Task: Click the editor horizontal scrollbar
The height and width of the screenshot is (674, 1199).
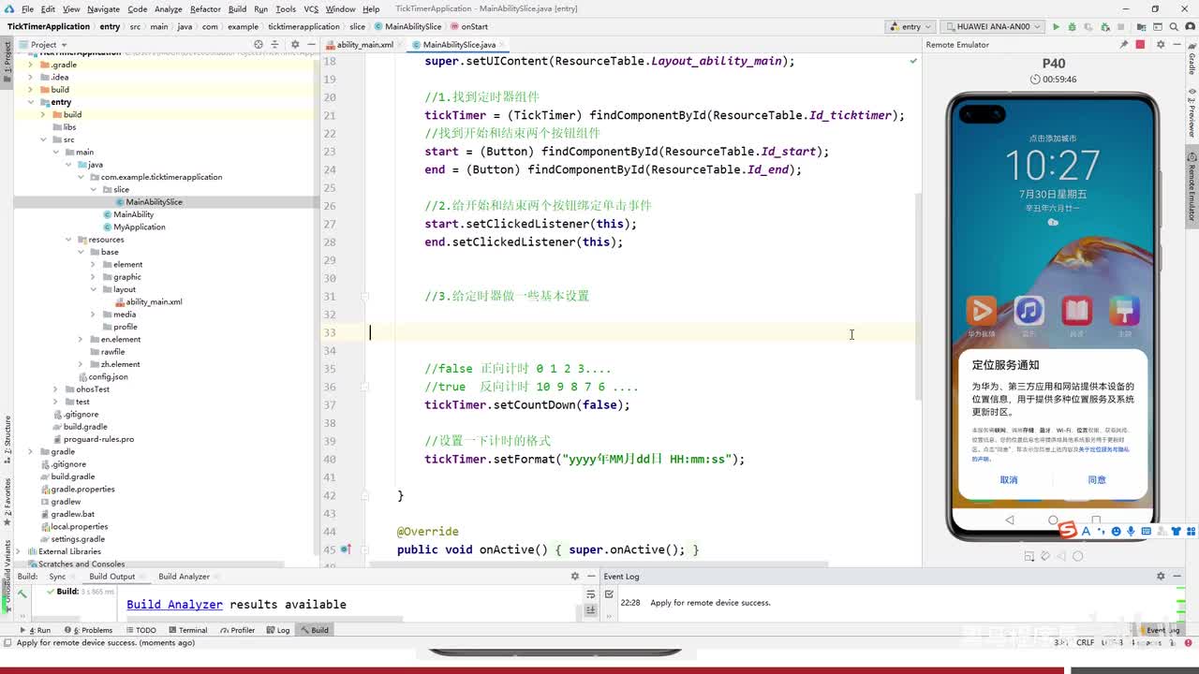Action: click(x=599, y=564)
